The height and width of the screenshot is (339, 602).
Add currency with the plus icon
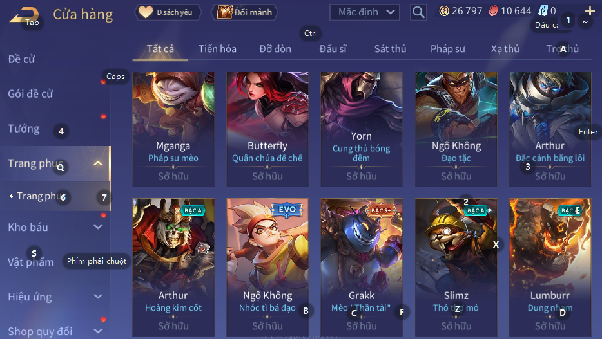pos(590,11)
